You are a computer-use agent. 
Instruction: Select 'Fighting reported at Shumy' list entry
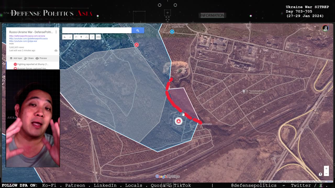pos(31,64)
